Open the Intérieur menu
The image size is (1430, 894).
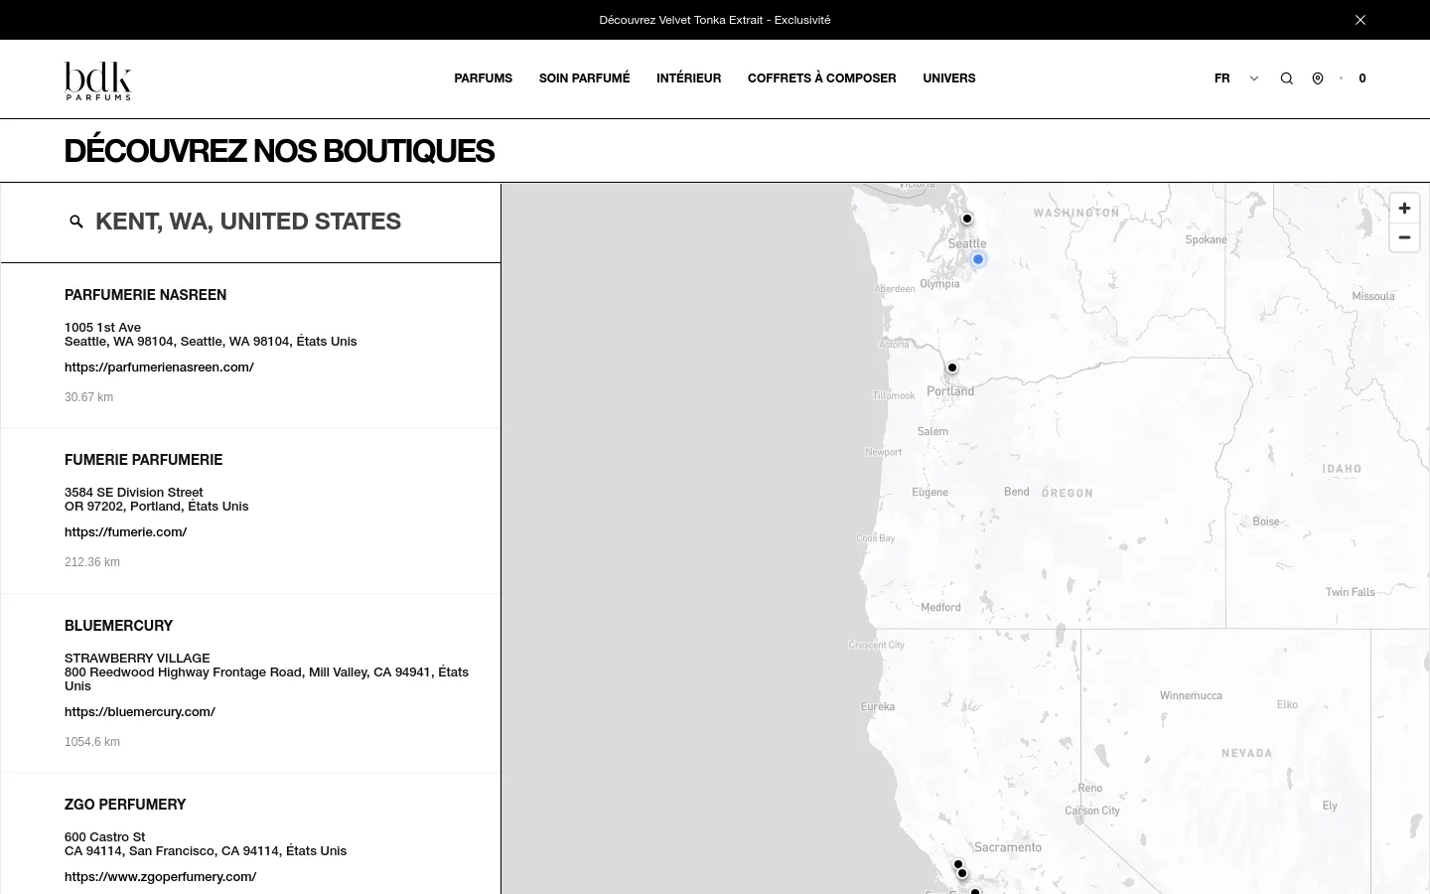pos(688,78)
